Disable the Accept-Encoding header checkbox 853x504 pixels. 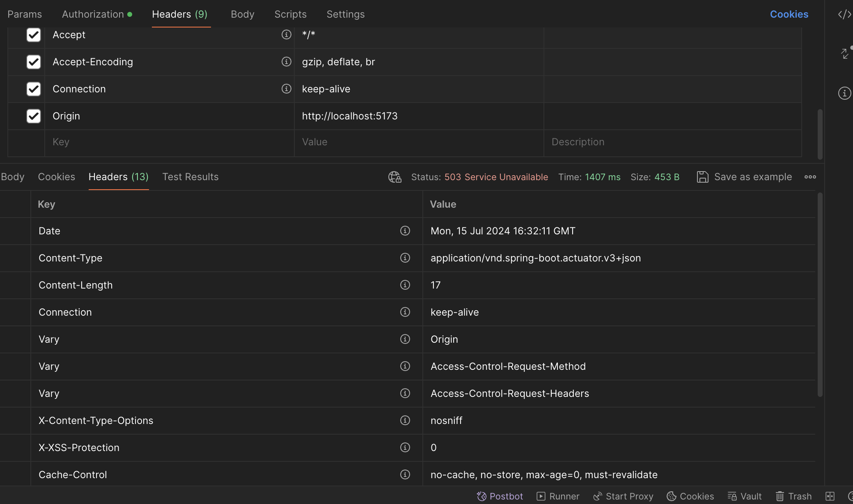click(34, 62)
